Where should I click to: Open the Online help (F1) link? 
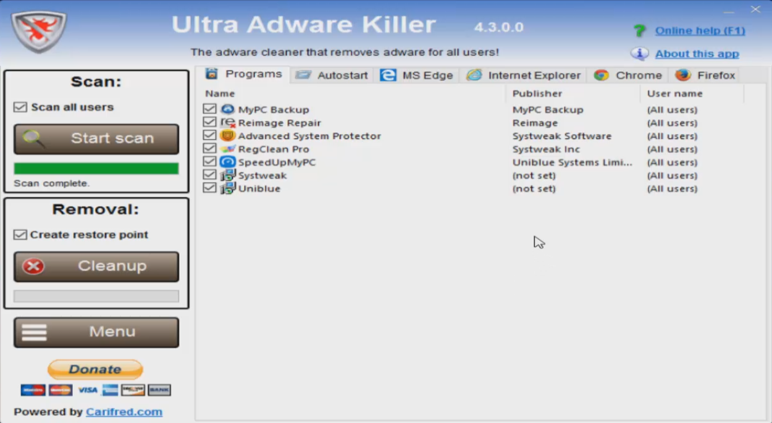(x=700, y=30)
